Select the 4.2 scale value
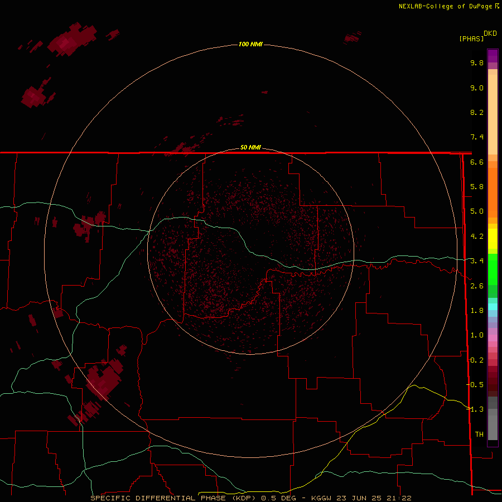 (477, 236)
